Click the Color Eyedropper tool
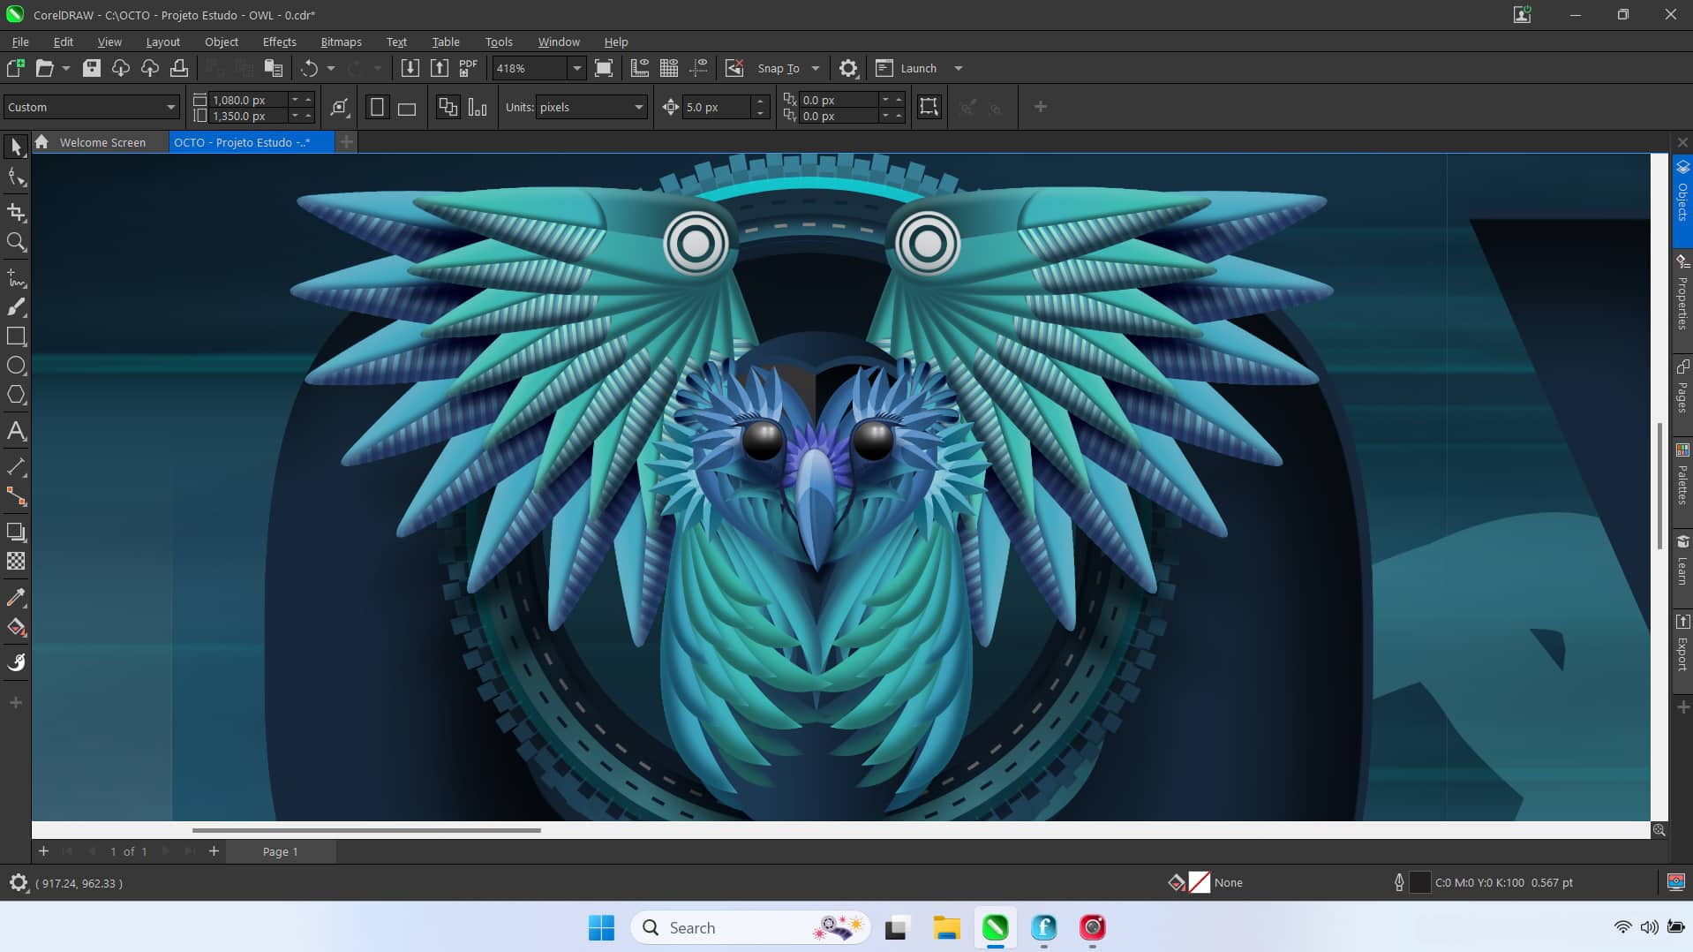Screen dimensions: 1693x952 (x=16, y=598)
